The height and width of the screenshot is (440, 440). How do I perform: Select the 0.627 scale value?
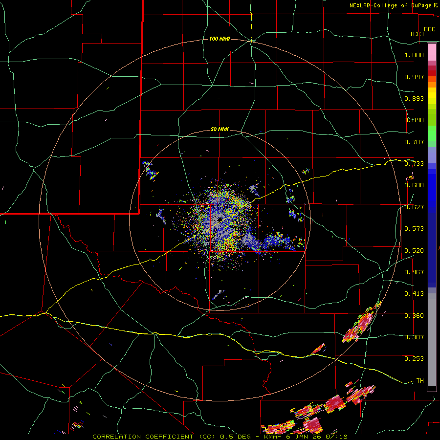coord(414,207)
